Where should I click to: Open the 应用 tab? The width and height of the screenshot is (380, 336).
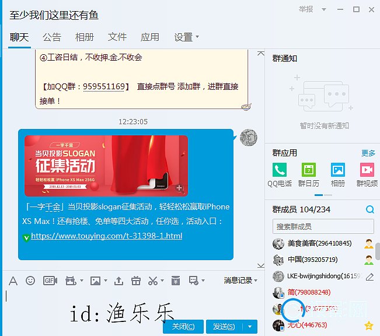pyautogui.click(x=150, y=37)
